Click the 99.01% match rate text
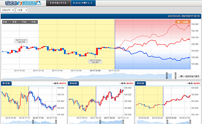The height and width of the screenshot is (124, 202). (63, 83)
